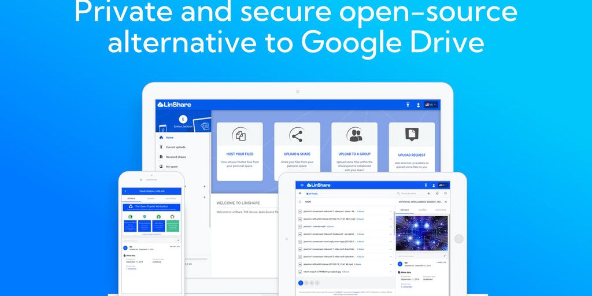Edit description pencil icon in tablet panel

[x=445, y=256]
